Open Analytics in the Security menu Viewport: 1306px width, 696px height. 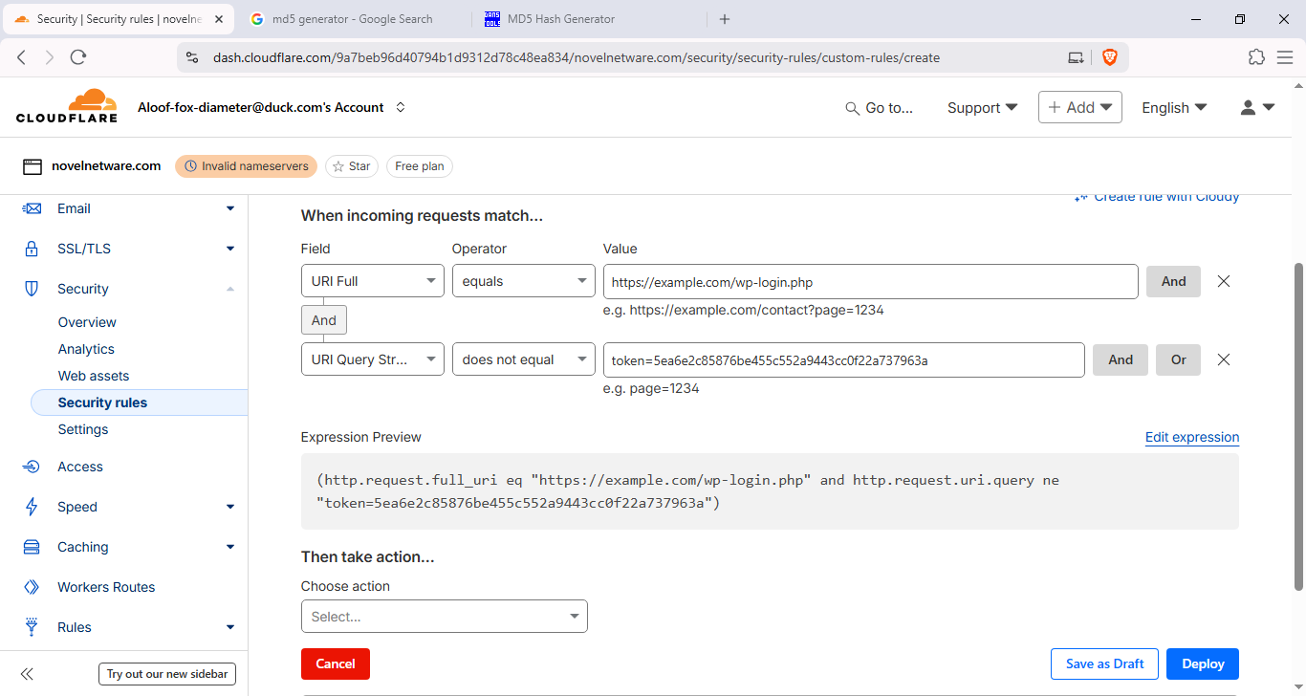pyautogui.click(x=86, y=349)
